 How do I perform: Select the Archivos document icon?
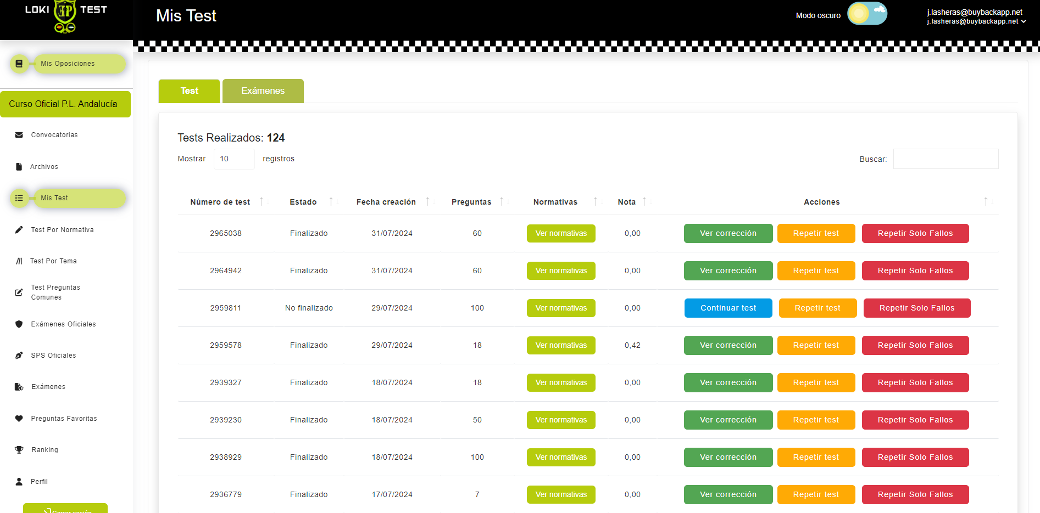(19, 166)
